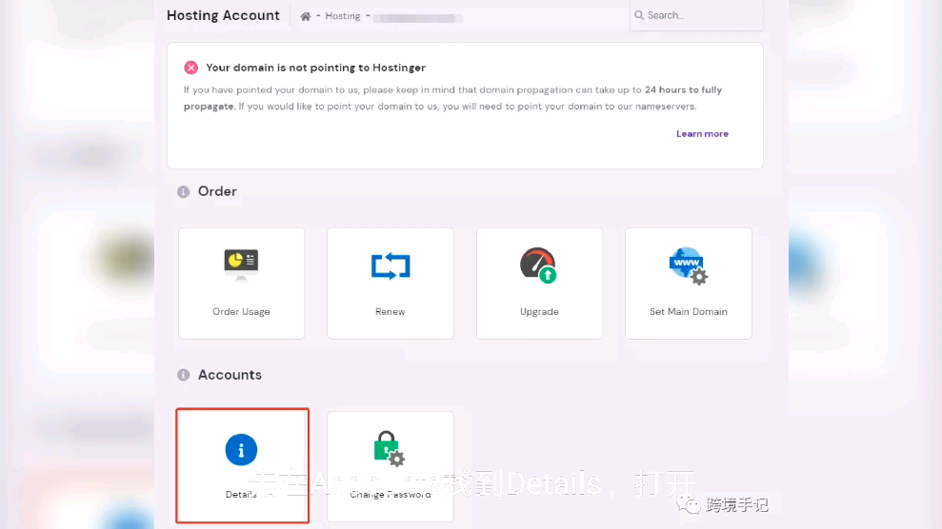The height and width of the screenshot is (529, 942).
Task: Open Set Main Domain card
Action: click(x=689, y=284)
